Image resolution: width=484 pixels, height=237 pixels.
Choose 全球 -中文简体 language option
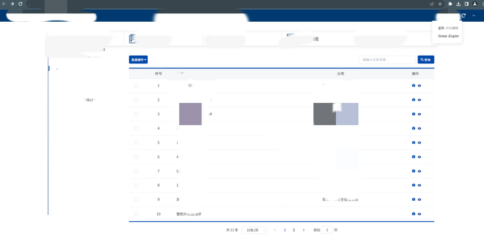click(x=448, y=28)
